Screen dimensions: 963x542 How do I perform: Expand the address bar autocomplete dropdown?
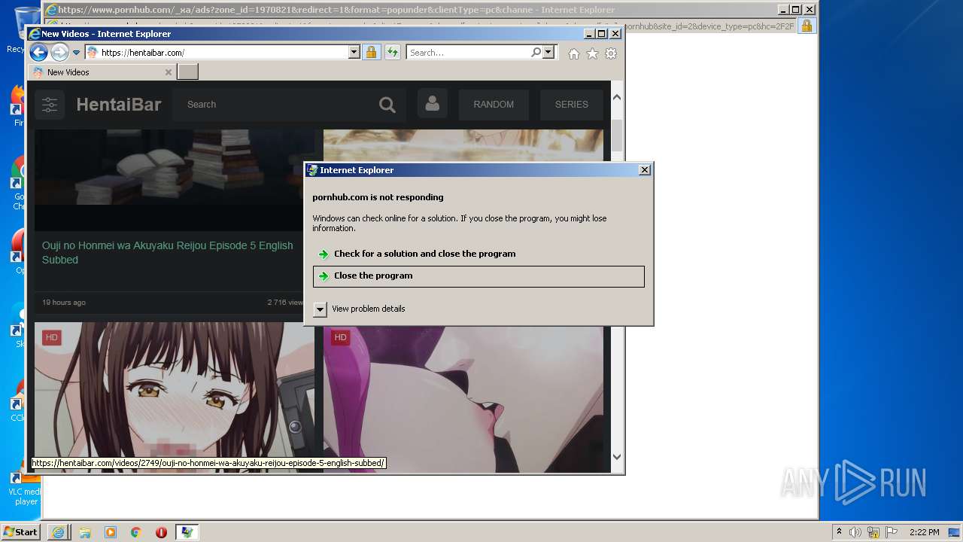click(354, 52)
